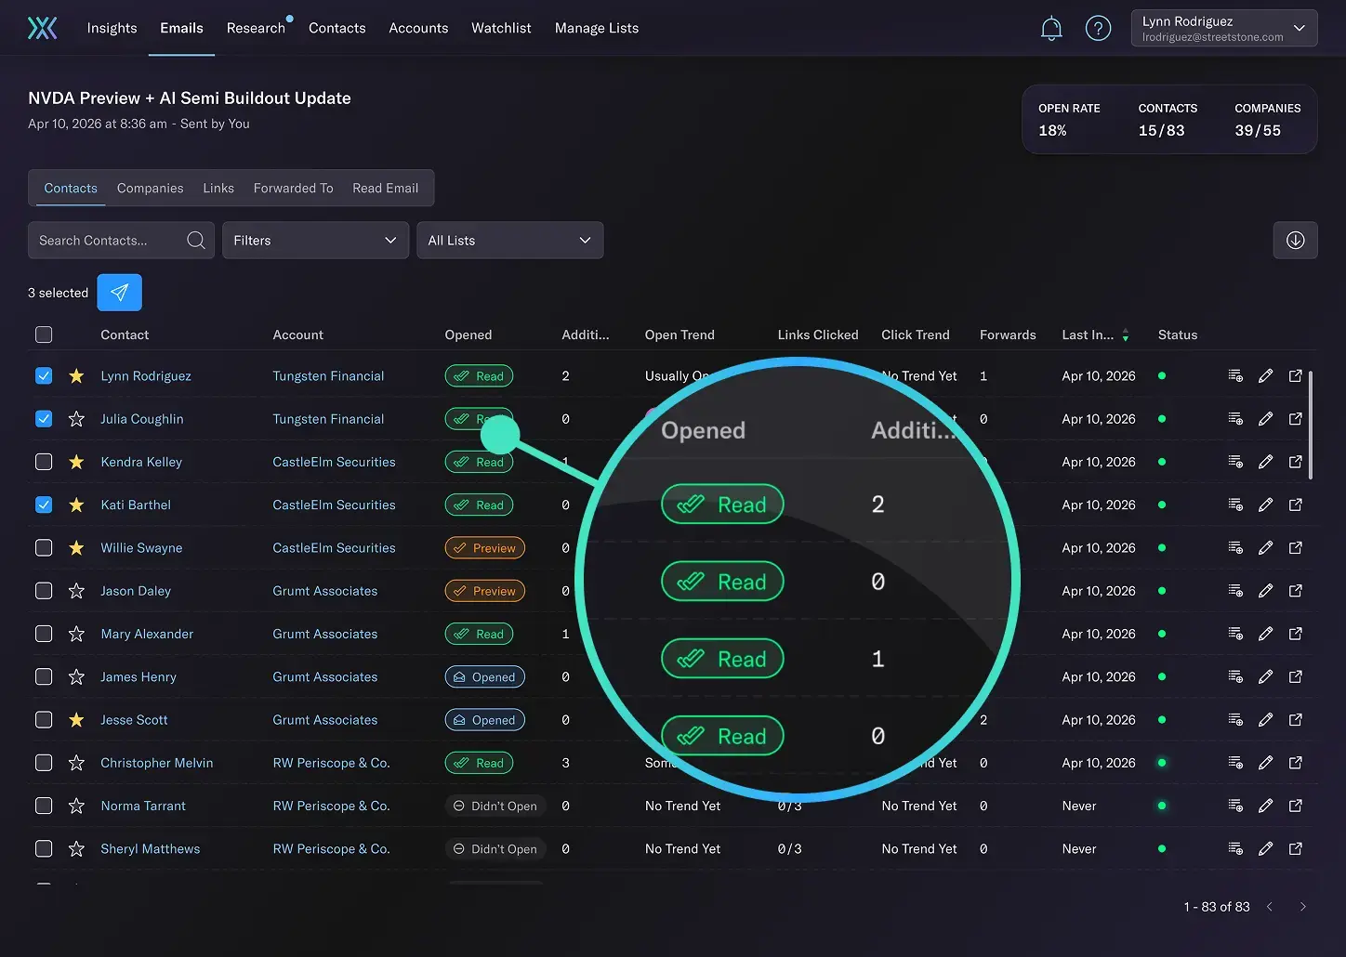Uncheck Julia Coughlin's row checkbox

click(44, 419)
